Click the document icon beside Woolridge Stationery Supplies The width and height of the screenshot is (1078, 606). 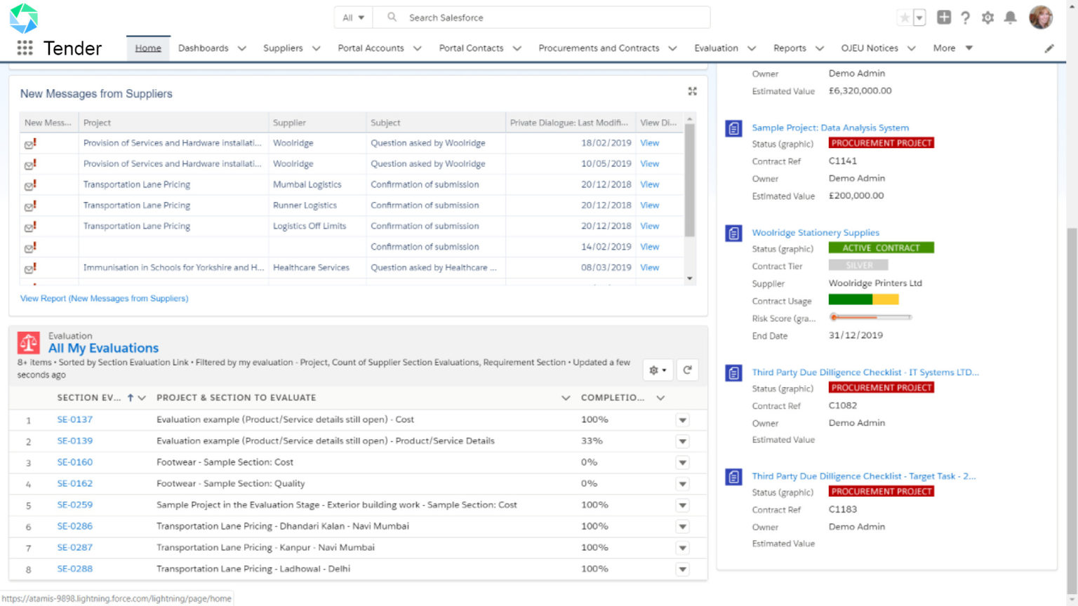[x=733, y=233]
